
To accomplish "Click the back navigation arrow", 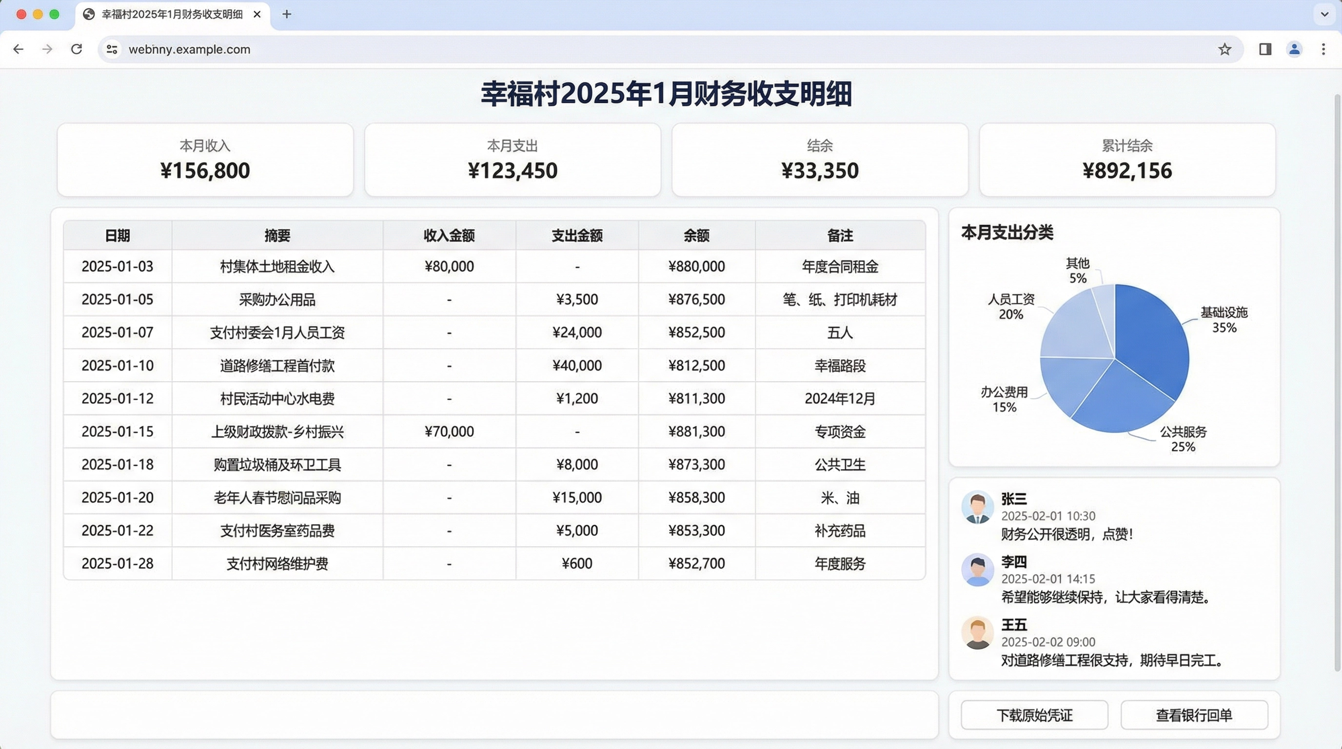I will (19, 49).
